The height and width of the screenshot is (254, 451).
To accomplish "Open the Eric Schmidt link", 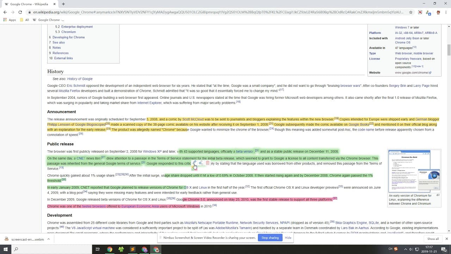I will (x=76, y=86).
